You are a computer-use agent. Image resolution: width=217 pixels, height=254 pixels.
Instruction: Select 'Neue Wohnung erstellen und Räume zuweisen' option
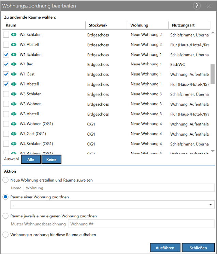(x=5, y=180)
